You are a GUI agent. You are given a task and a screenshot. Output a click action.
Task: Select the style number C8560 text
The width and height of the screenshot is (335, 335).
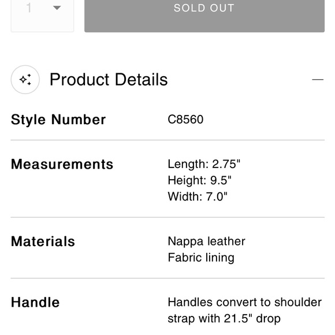(185, 119)
